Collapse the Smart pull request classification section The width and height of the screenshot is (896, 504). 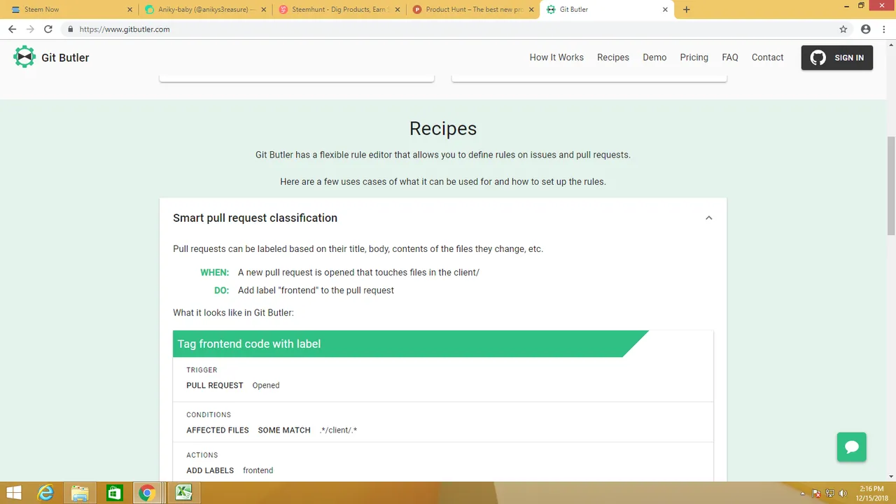point(708,218)
